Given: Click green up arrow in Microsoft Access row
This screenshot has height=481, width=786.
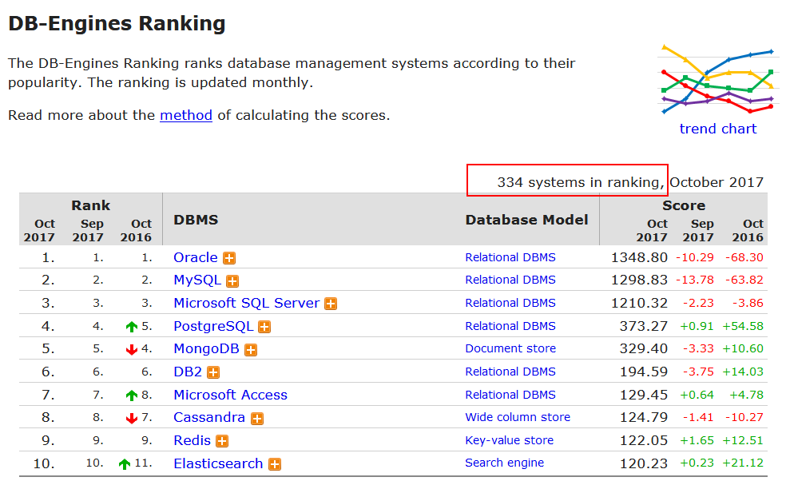Looking at the screenshot, I should click(x=131, y=396).
